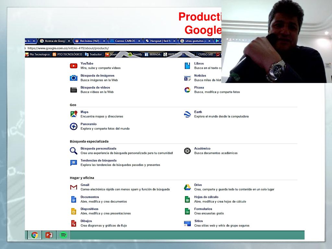The width and height of the screenshot is (332, 249).
Task: Open PowerPoint from the taskbar
Action: pyautogui.click(x=49, y=235)
